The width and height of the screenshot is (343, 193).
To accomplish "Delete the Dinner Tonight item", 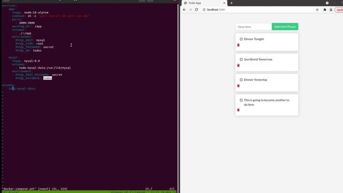I will 238,45.
